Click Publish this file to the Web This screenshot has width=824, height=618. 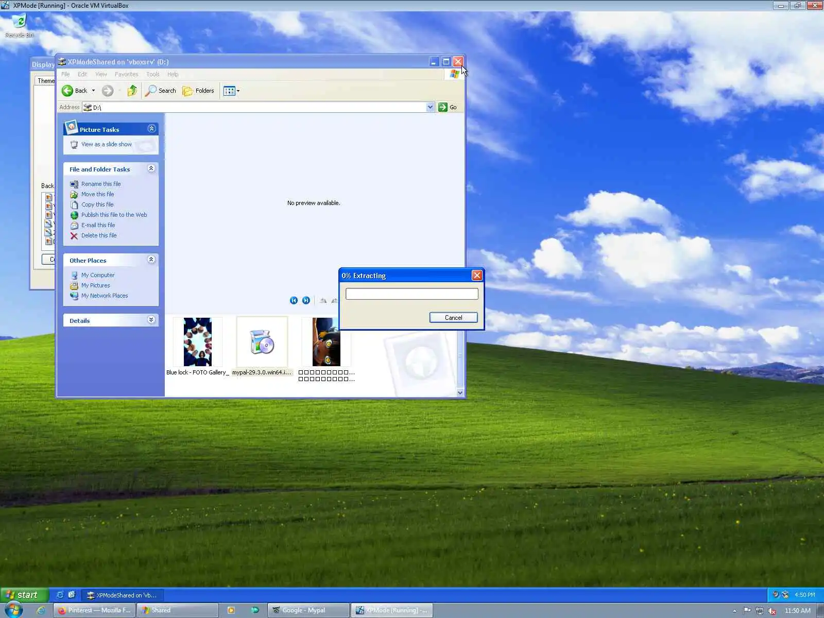point(114,215)
